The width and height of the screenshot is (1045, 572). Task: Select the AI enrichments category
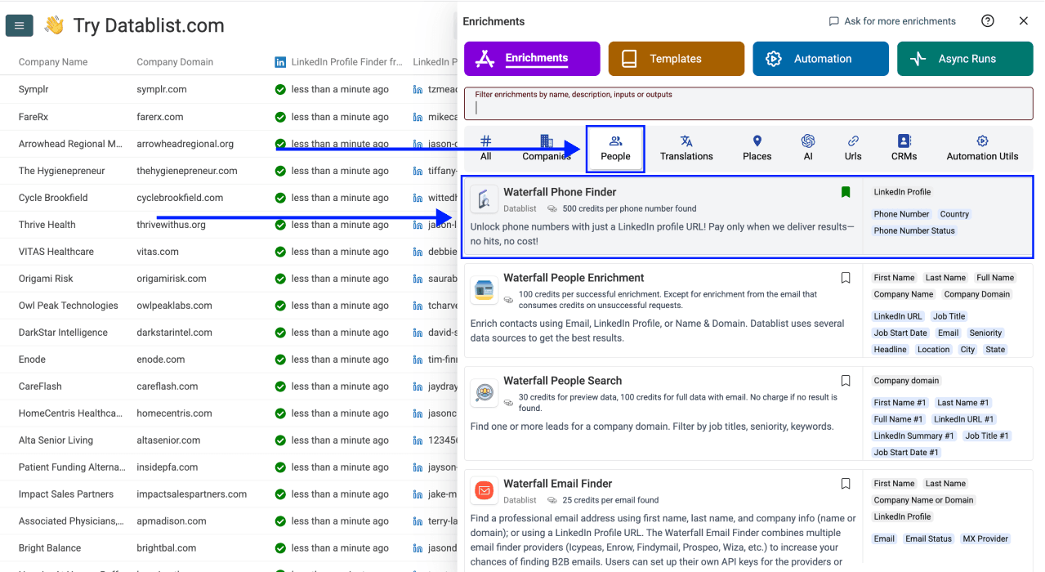pos(808,149)
